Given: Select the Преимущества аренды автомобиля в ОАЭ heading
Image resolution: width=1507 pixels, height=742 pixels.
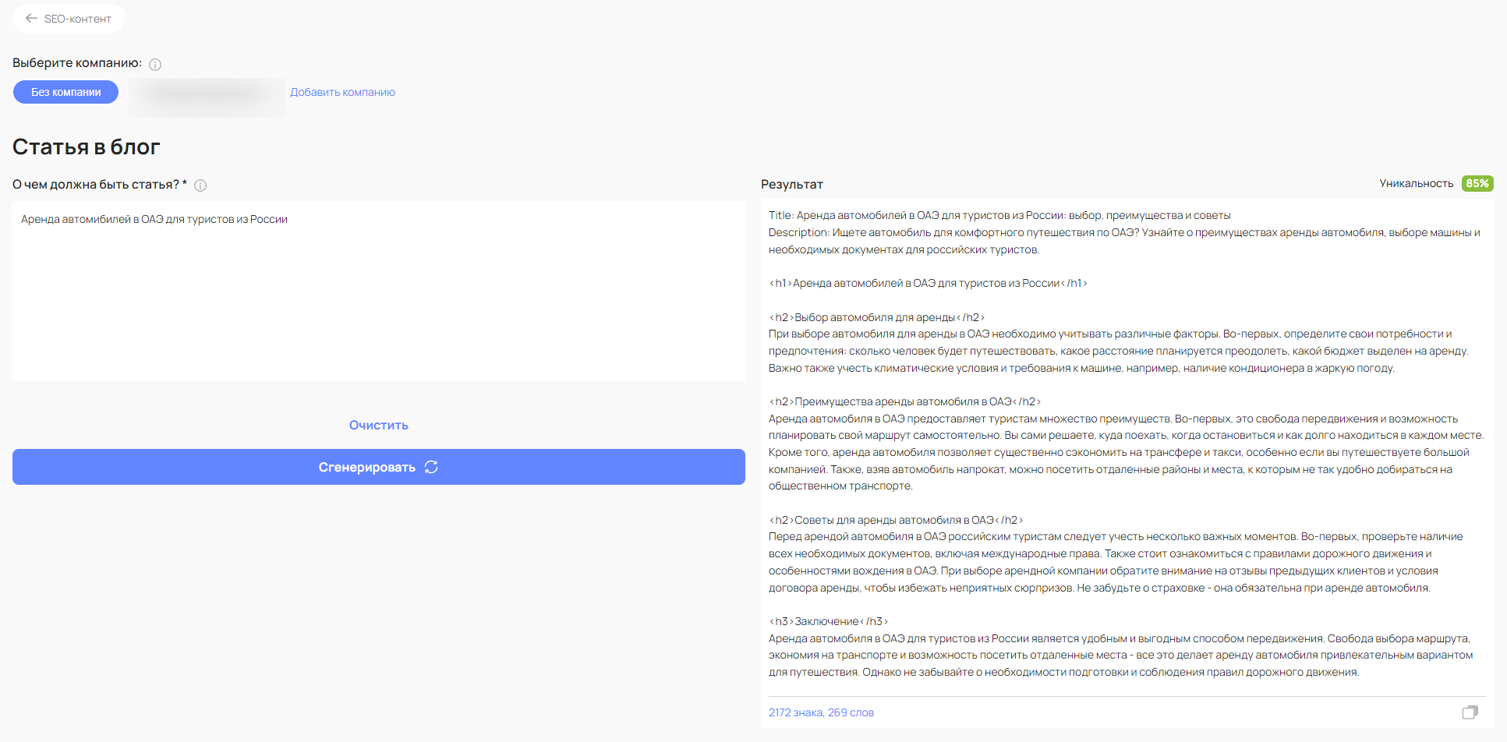Looking at the screenshot, I should coord(905,401).
